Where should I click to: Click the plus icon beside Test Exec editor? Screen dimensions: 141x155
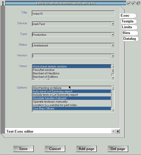(113, 131)
